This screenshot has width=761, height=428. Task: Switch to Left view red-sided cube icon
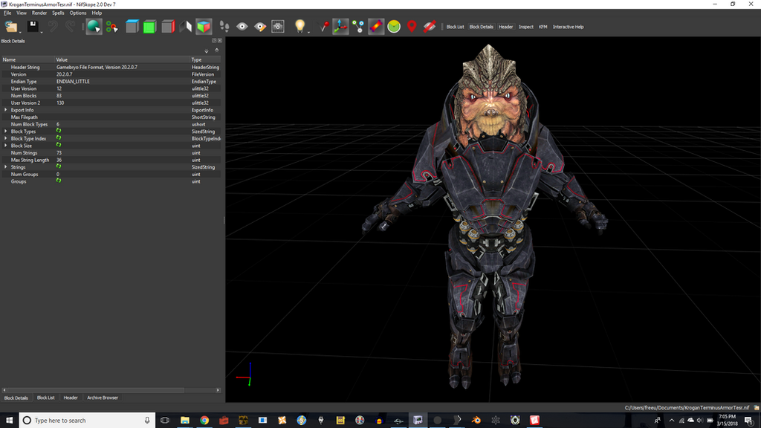click(x=168, y=27)
